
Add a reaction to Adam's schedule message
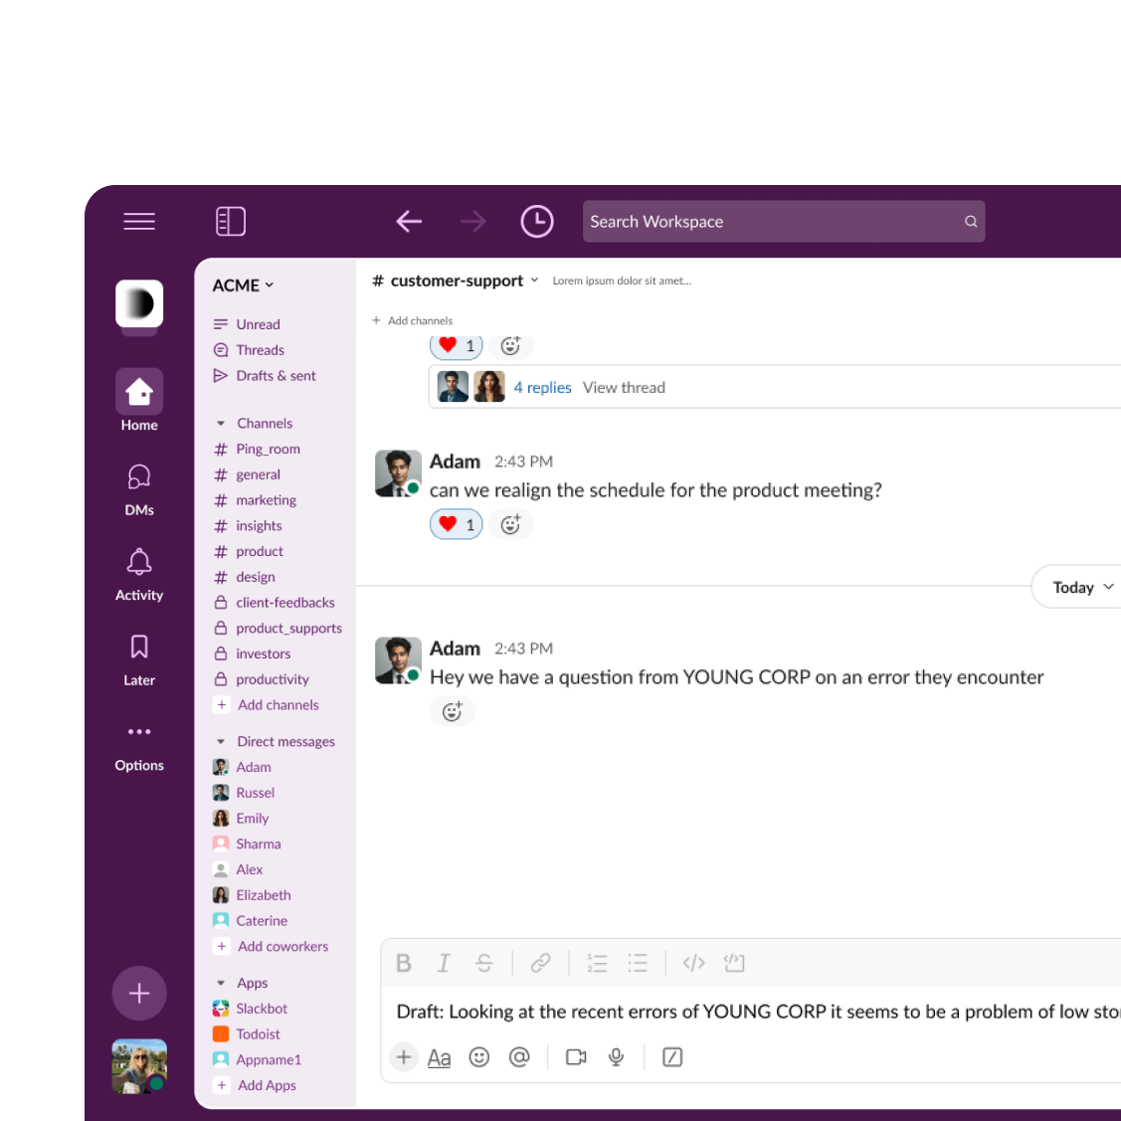pyautogui.click(x=511, y=523)
